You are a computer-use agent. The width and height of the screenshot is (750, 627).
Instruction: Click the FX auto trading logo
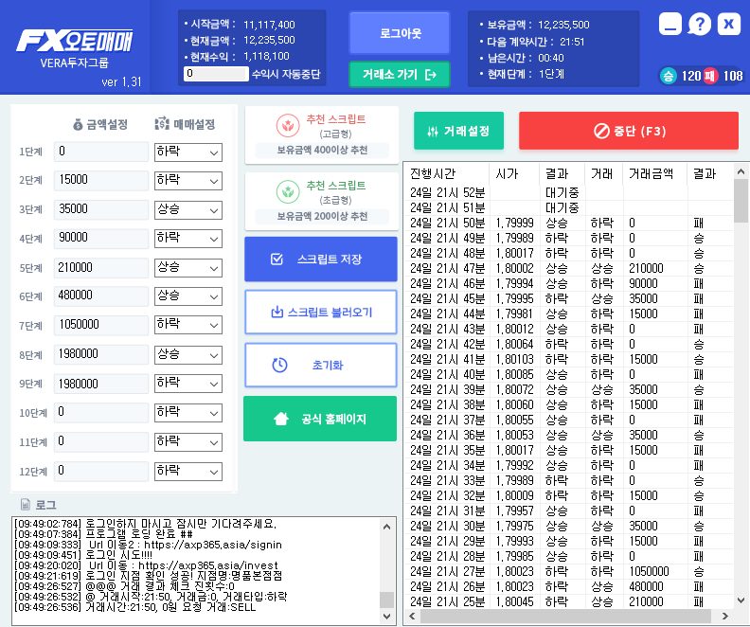click(74, 41)
